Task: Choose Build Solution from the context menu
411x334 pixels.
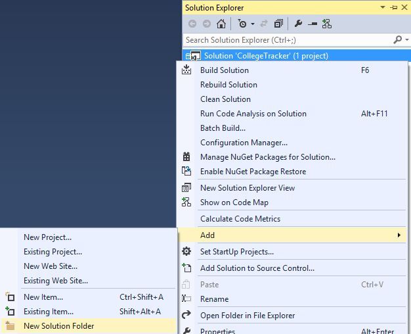Action: [x=225, y=70]
